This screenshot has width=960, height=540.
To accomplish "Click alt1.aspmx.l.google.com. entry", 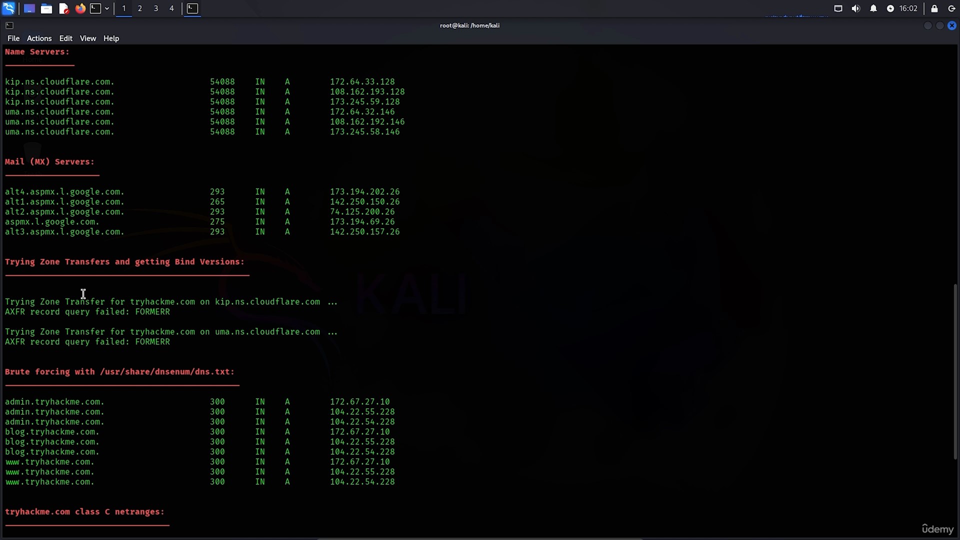I will click(x=65, y=202).
